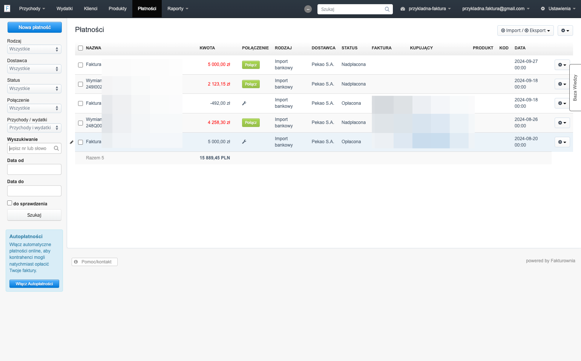Open the Produkty menu item
This screenshot has height=361, width=581.
click(118, 9)
